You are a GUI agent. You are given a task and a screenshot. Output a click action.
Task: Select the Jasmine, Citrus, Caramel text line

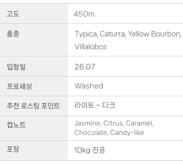[114, 123]
